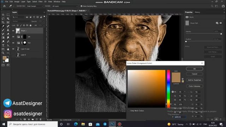Screen dimensions: 226x127
Task: Filter layers by adjustment layers icon
Action: 30,17
